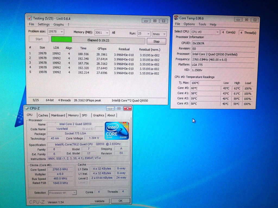Screen dimensions: 278x208
Task: Select result row with time 192.214
Action: [x=94, y=72]
